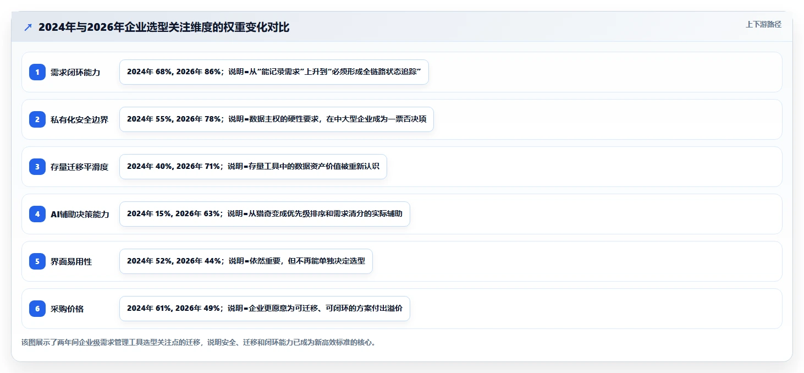Click the number 2 badge for 私有化安全边界

37,119
